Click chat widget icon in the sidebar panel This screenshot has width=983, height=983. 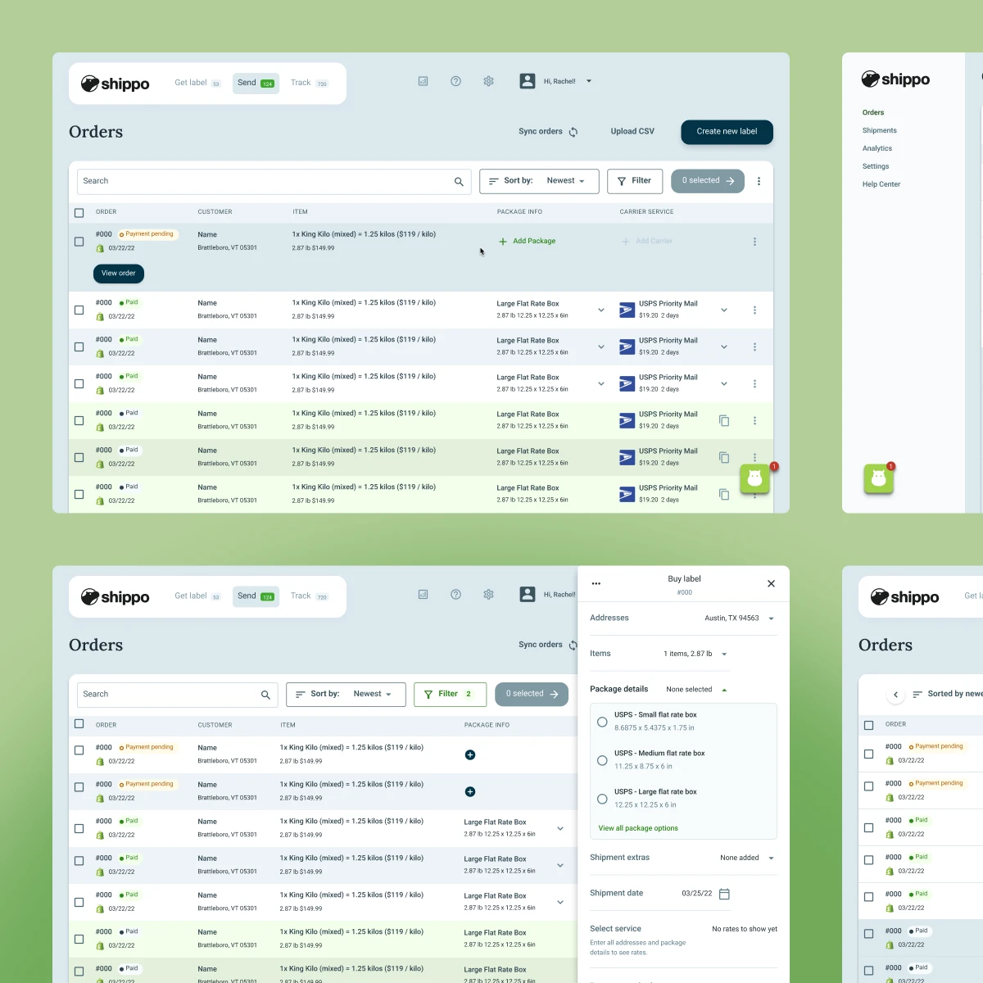tap(878, 478)
